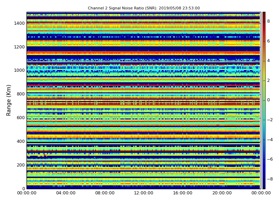Click the 600 range tick label
The height and width of the screenshot is (209, 279).
(21, 118)
